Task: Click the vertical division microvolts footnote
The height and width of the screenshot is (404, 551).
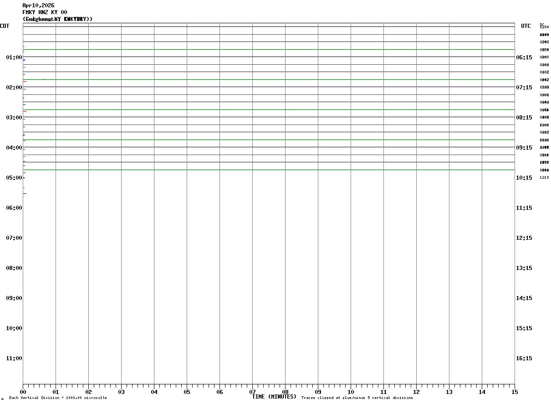Action: pos(58,398)
